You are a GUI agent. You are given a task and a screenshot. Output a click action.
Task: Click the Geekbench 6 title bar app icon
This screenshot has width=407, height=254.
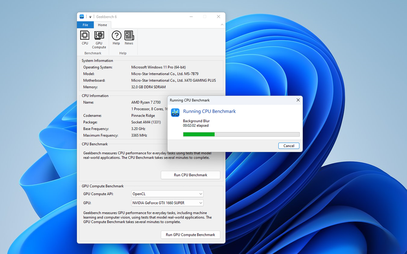tap(82, 17)
